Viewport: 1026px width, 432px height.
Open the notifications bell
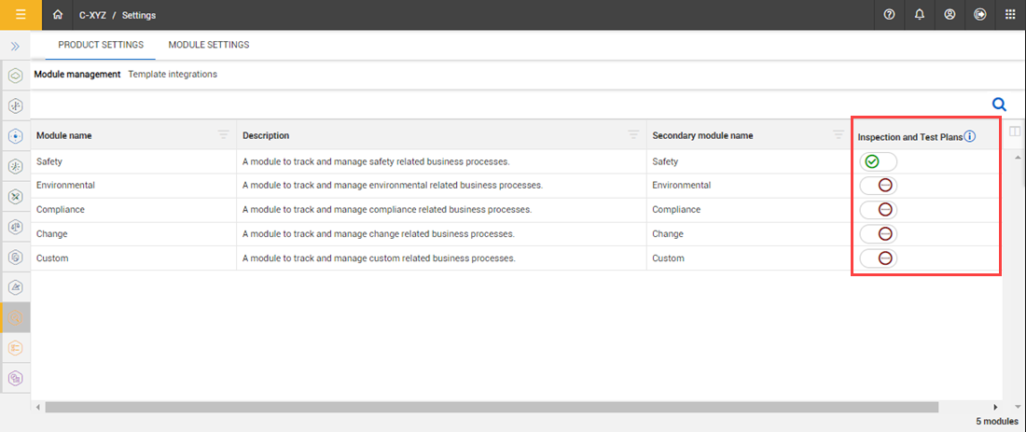pyautogui.click(x=920, y=15)
